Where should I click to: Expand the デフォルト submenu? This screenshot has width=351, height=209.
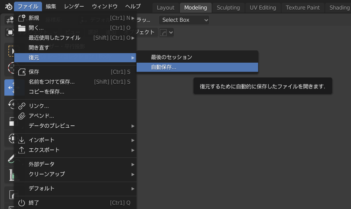coord(75,189)
